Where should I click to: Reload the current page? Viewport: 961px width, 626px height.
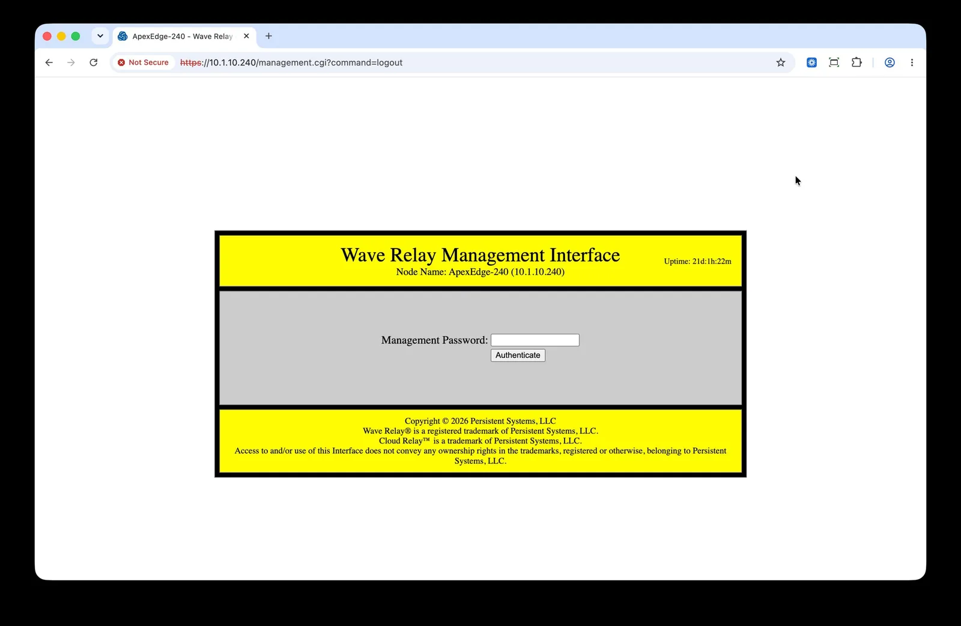click(94, 62)
